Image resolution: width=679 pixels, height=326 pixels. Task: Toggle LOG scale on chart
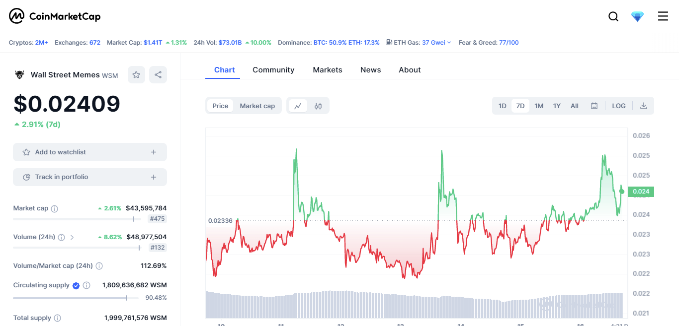click(x=619, y=106)
